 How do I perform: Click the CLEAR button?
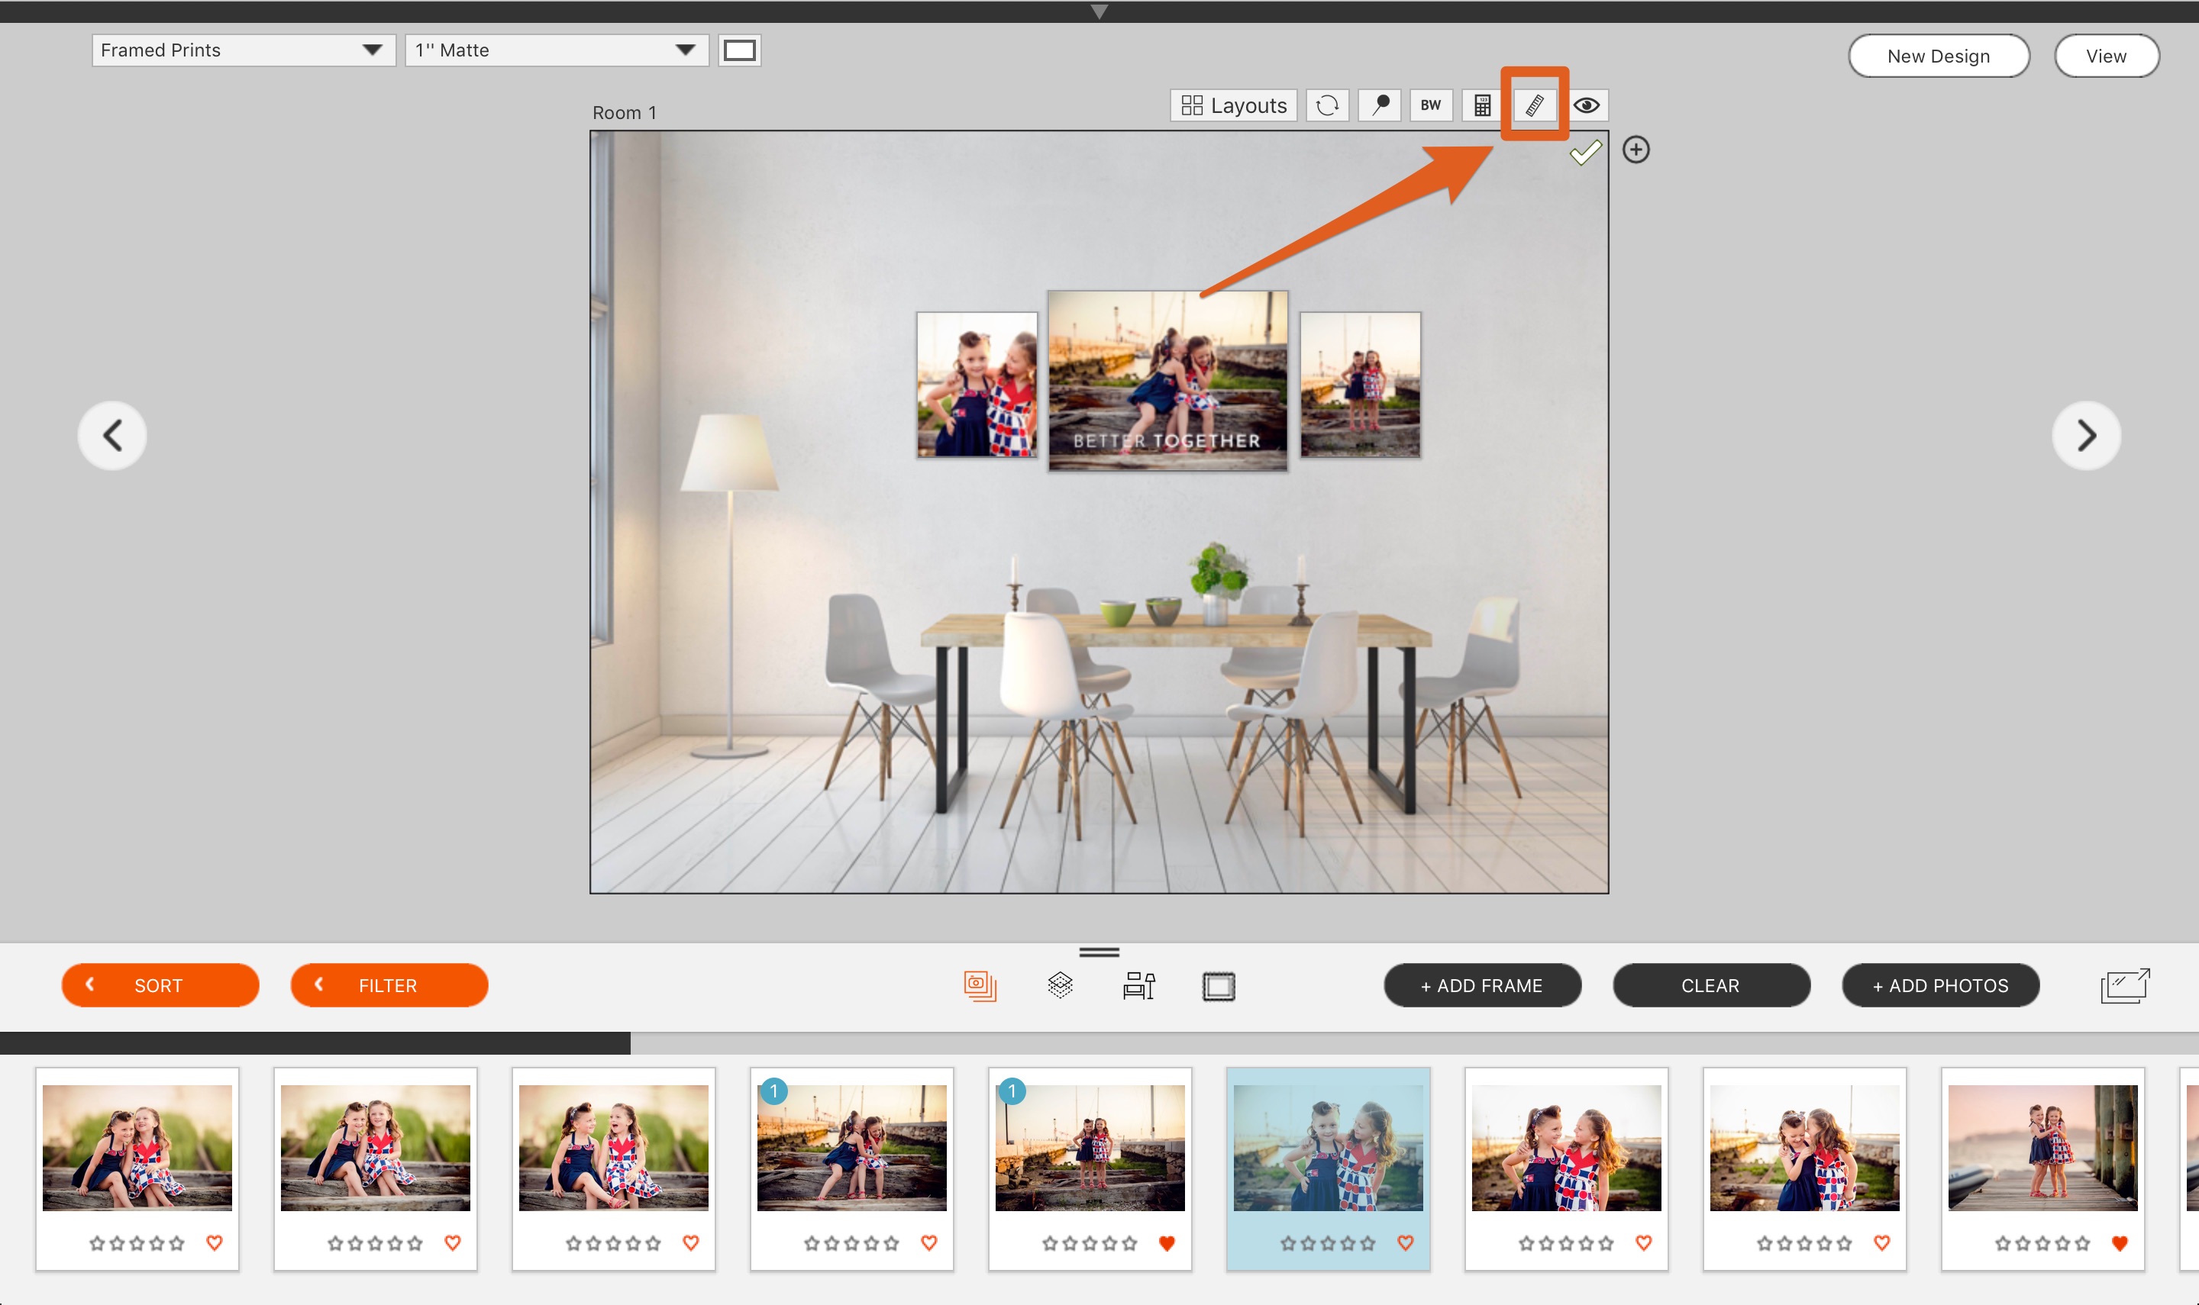tap(1711, 985)
